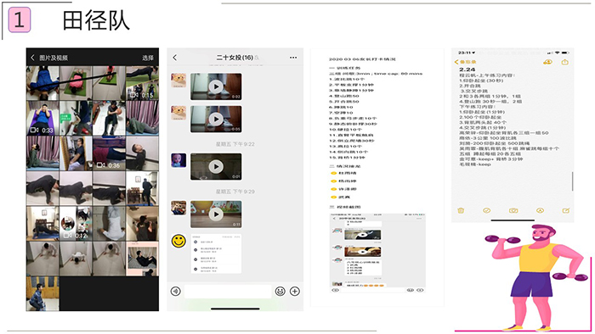Open the white check-in list card in chat
This screenshot has height=334, width=595.
pos(216,253)
